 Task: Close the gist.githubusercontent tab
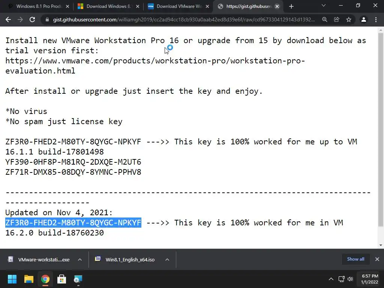pos(277,7)
